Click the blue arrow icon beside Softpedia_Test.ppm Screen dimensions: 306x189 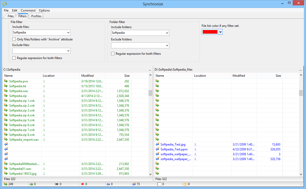point(157,149)
